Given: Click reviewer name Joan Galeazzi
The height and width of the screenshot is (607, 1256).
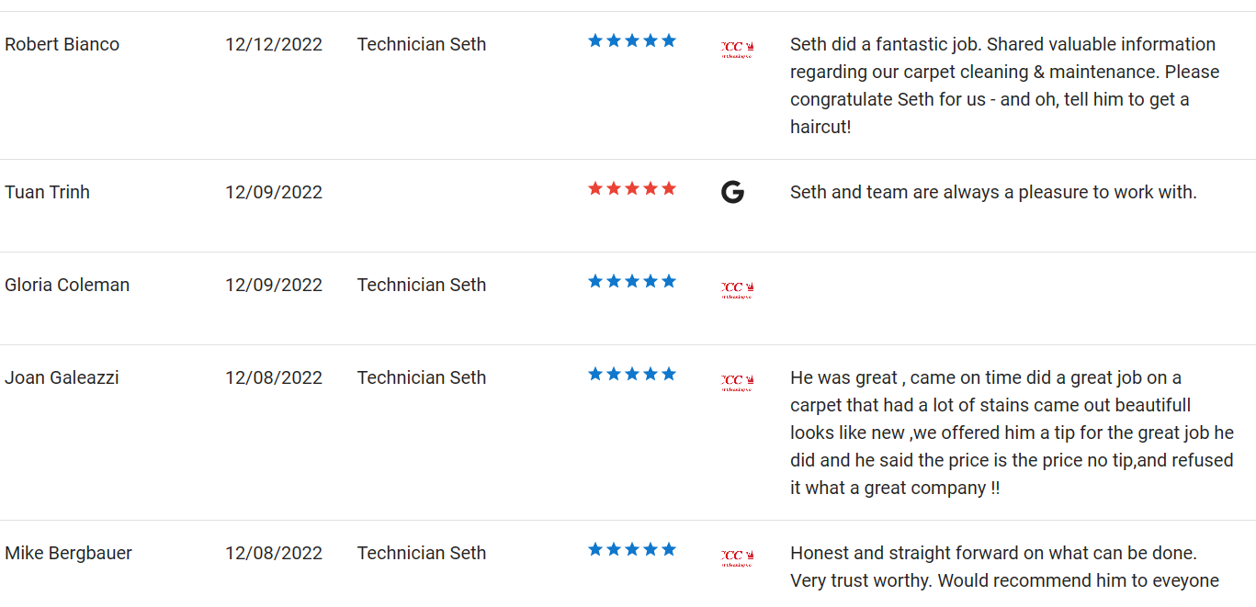Looking at the screenshot, I should [62, 377].
